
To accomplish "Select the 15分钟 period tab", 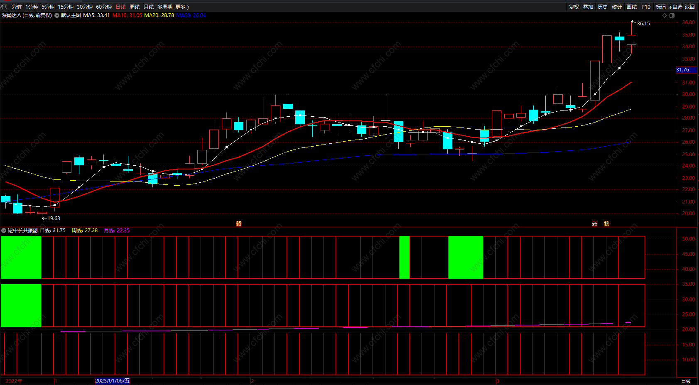I will coord(66,7).
